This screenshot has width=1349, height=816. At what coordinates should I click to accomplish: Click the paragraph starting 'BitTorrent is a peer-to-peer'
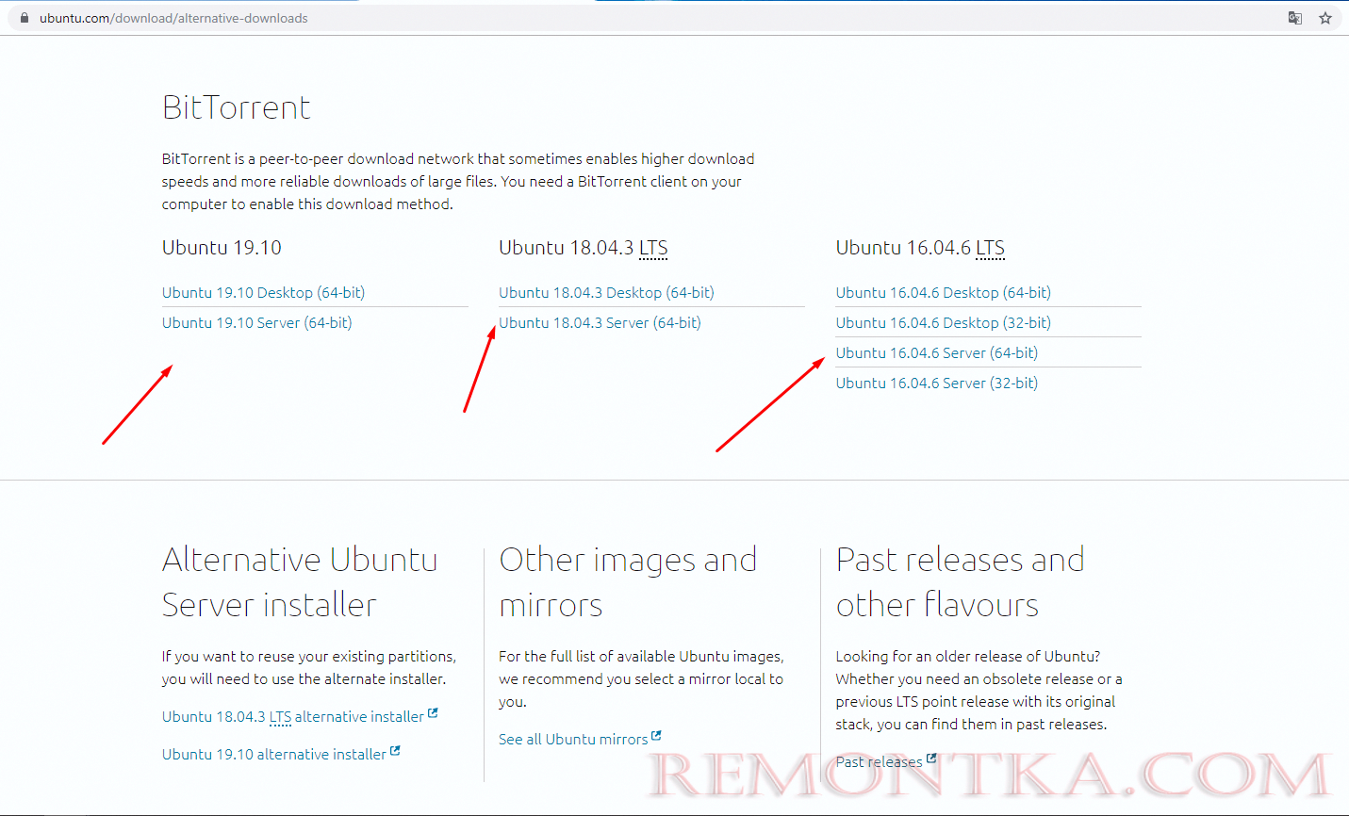coord(458,182)
